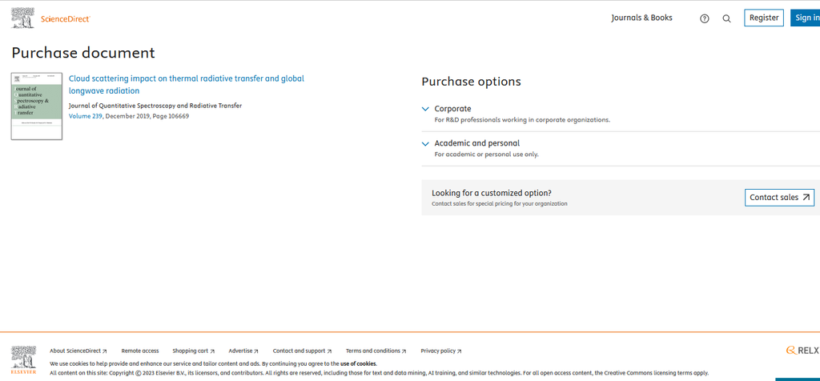Open About ScienceDirect footer link
Image resolution: width=820 pixels, height=381 pixels.
point(78,351)
